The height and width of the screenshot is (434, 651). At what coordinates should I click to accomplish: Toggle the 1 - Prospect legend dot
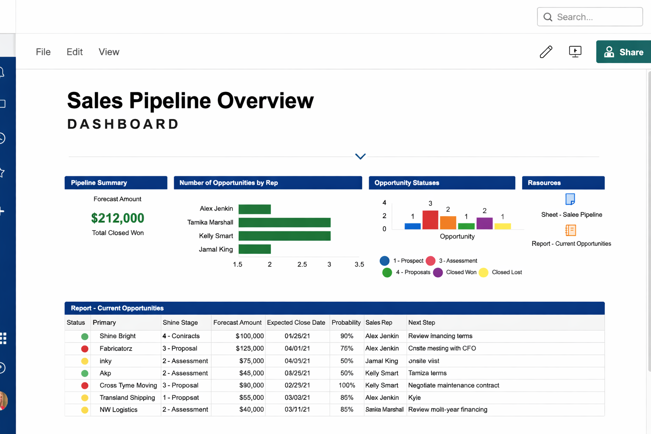point(384,261)
